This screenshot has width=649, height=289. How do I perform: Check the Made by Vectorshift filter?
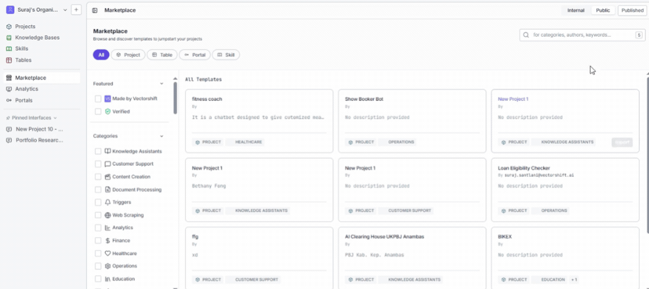98,99
